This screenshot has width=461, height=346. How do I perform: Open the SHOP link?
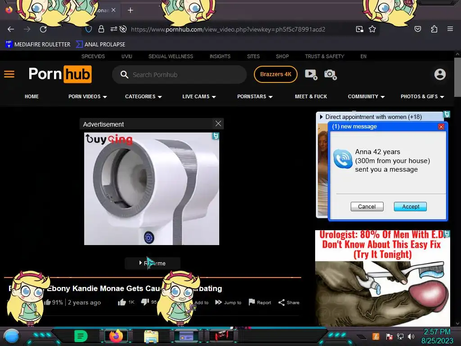click(282, 56)
